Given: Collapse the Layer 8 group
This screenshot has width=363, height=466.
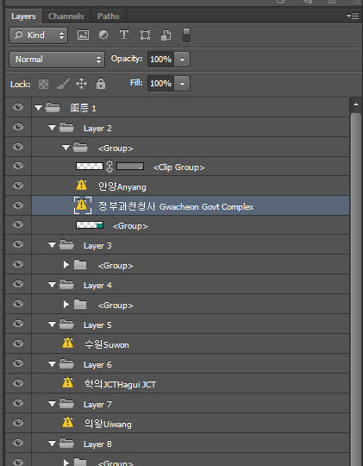Looking at the screenshot, I should (x=52, y=444).
